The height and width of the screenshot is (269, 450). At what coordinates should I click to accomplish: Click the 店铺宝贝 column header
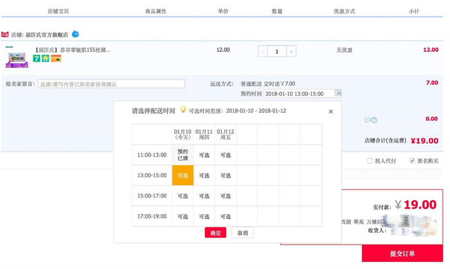tap(58, 11)
